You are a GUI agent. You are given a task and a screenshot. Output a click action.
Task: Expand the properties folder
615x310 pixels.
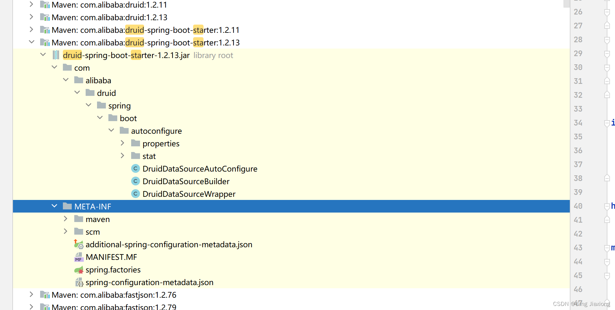coord(123,143)
